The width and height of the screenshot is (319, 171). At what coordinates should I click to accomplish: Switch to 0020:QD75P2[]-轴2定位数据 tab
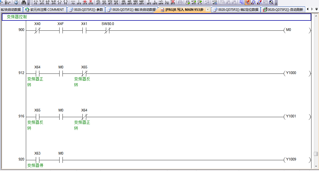[236, 10]
